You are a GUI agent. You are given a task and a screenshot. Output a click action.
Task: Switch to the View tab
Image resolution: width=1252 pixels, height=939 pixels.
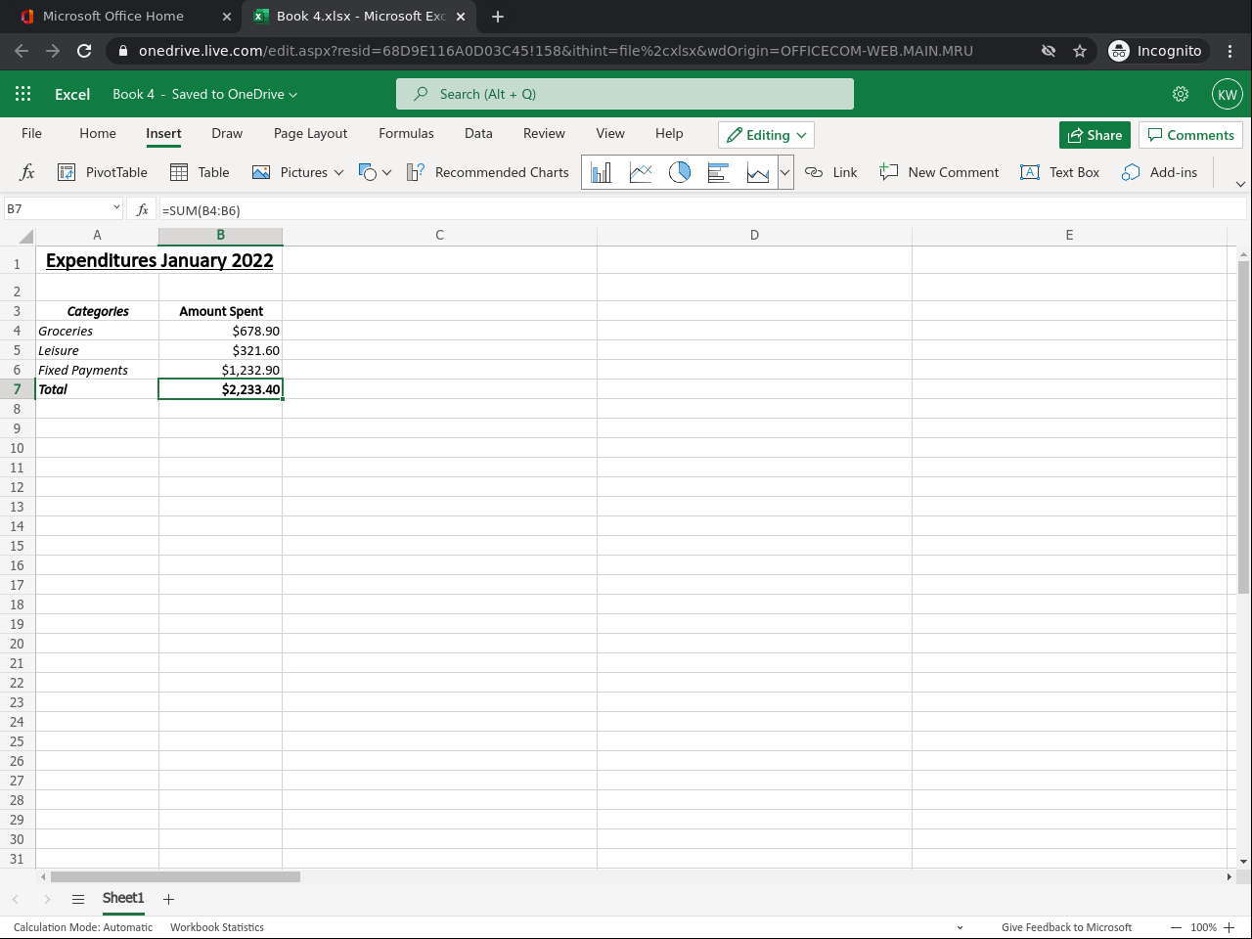tap(610, 134)
